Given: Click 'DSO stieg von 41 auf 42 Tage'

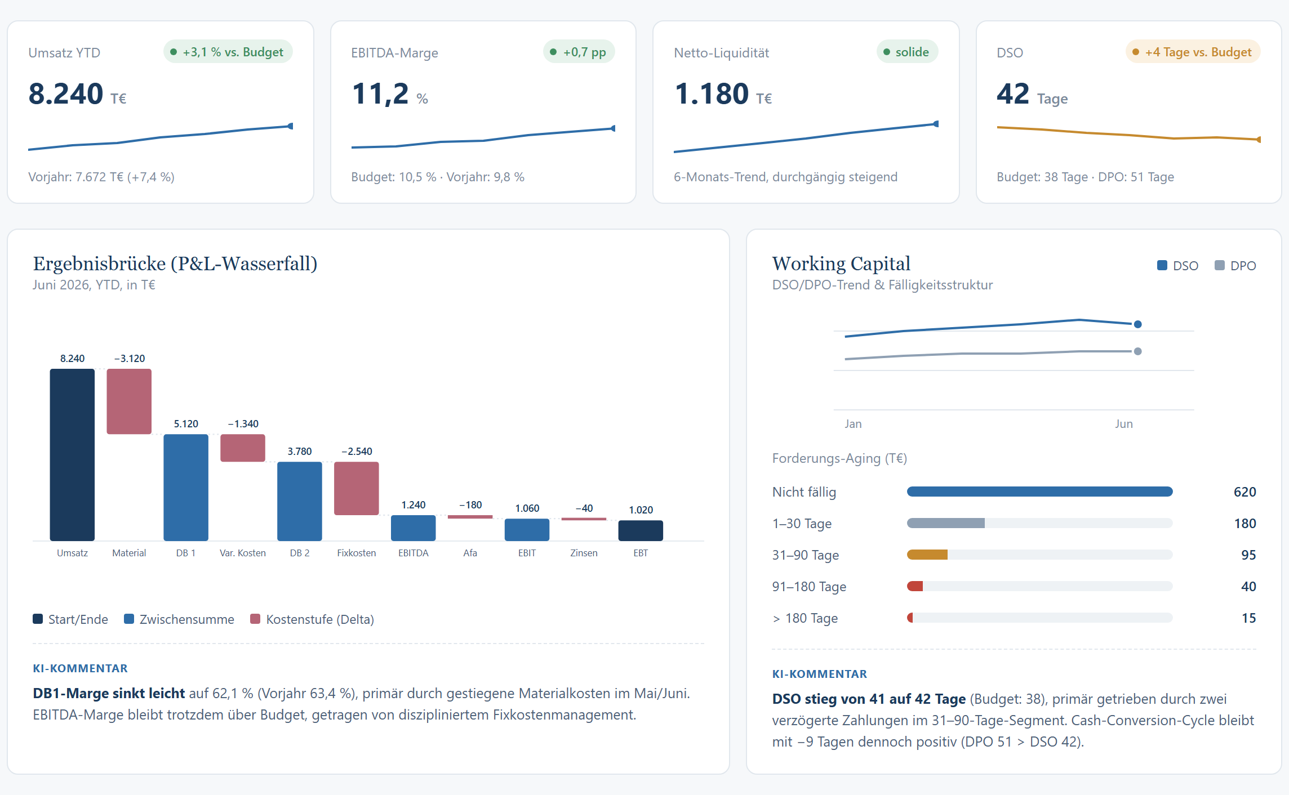Looking at the screenshot, I should (x=869, y=699).
